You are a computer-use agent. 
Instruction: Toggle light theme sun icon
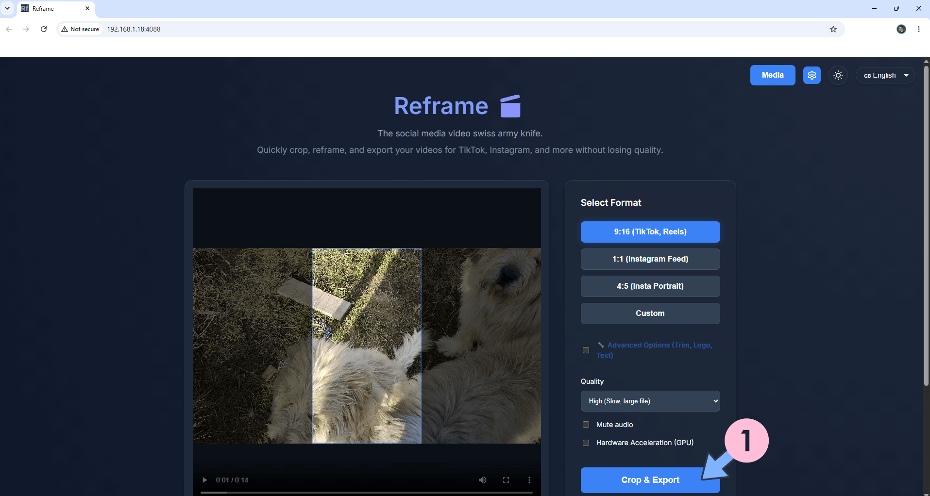(x=838, y=75)
